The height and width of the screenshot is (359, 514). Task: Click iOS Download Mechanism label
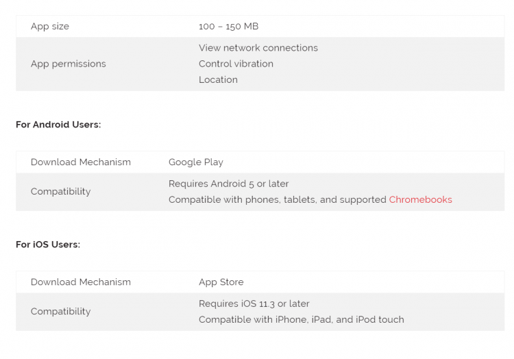pyautogui.click(x=81, y=282)
